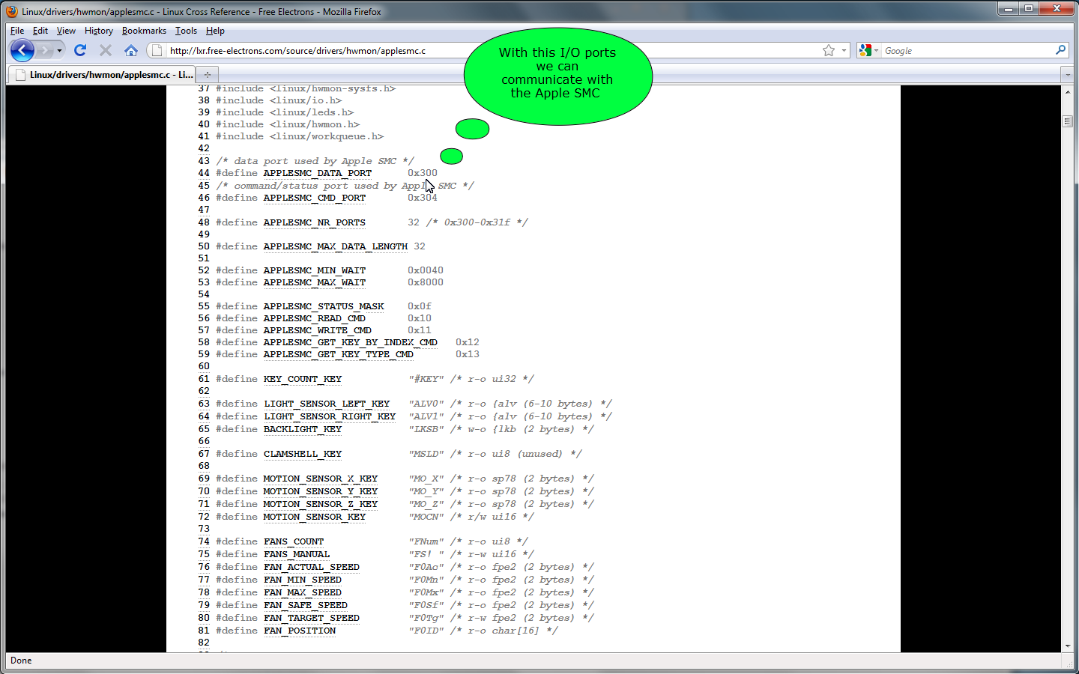The image size is (1079, 674).
Task: Click the search magnifier icon
Action: tap(1060, 50)
